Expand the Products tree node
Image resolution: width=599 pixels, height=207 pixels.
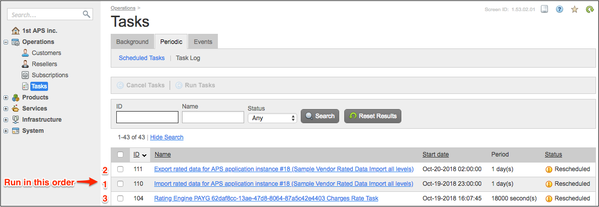click(x=6, y=97)
